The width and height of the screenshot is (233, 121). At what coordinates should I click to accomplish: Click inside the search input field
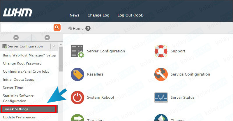(x=27, y=27)
